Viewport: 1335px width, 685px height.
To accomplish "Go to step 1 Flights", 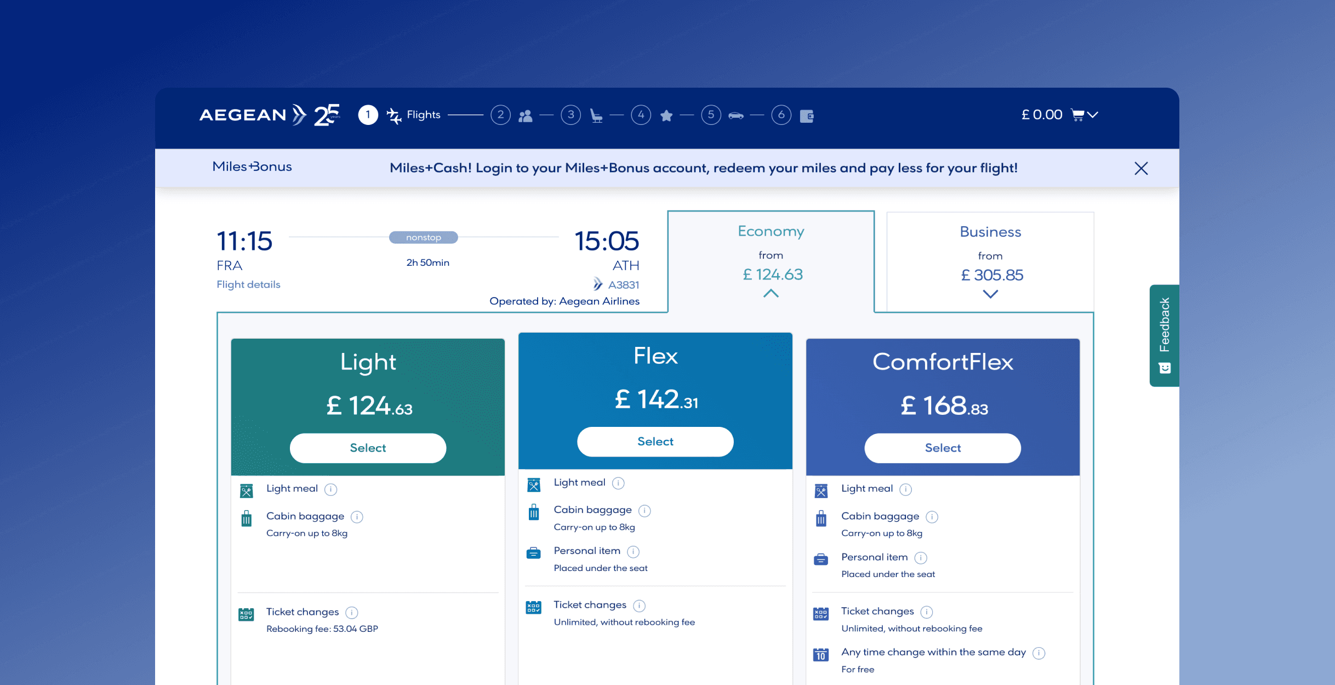I will 368,115.
